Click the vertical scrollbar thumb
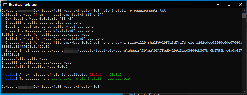247x95 pixels. pos(244,15)
